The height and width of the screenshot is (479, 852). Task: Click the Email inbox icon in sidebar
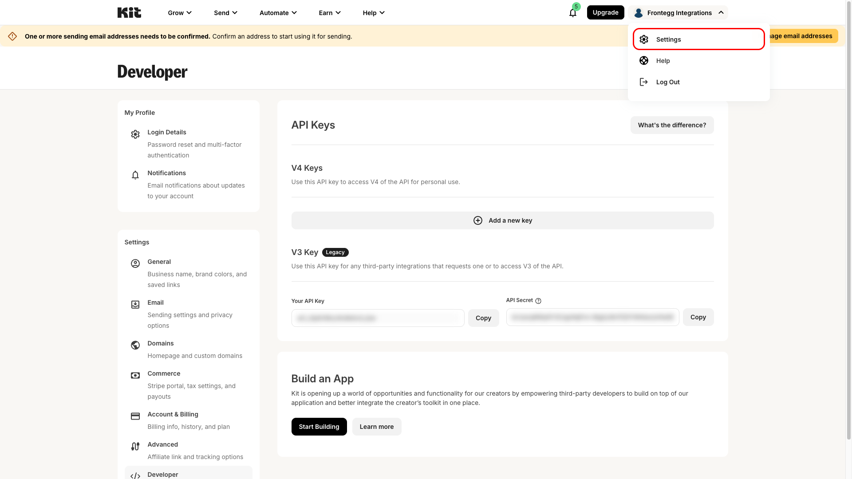pos(135,304)
